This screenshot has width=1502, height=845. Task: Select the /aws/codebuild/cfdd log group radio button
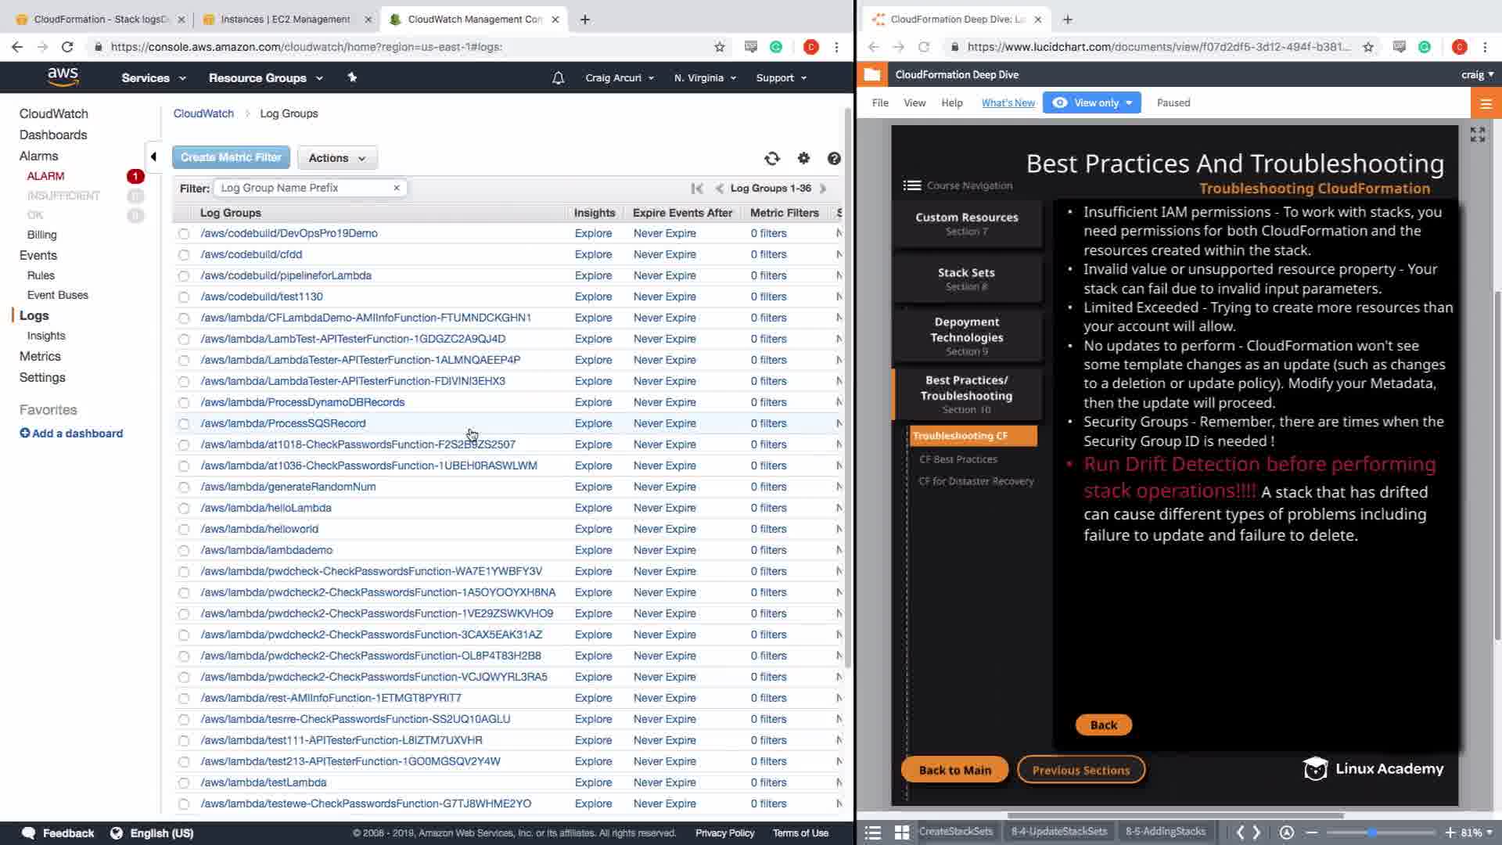point(184,255)
